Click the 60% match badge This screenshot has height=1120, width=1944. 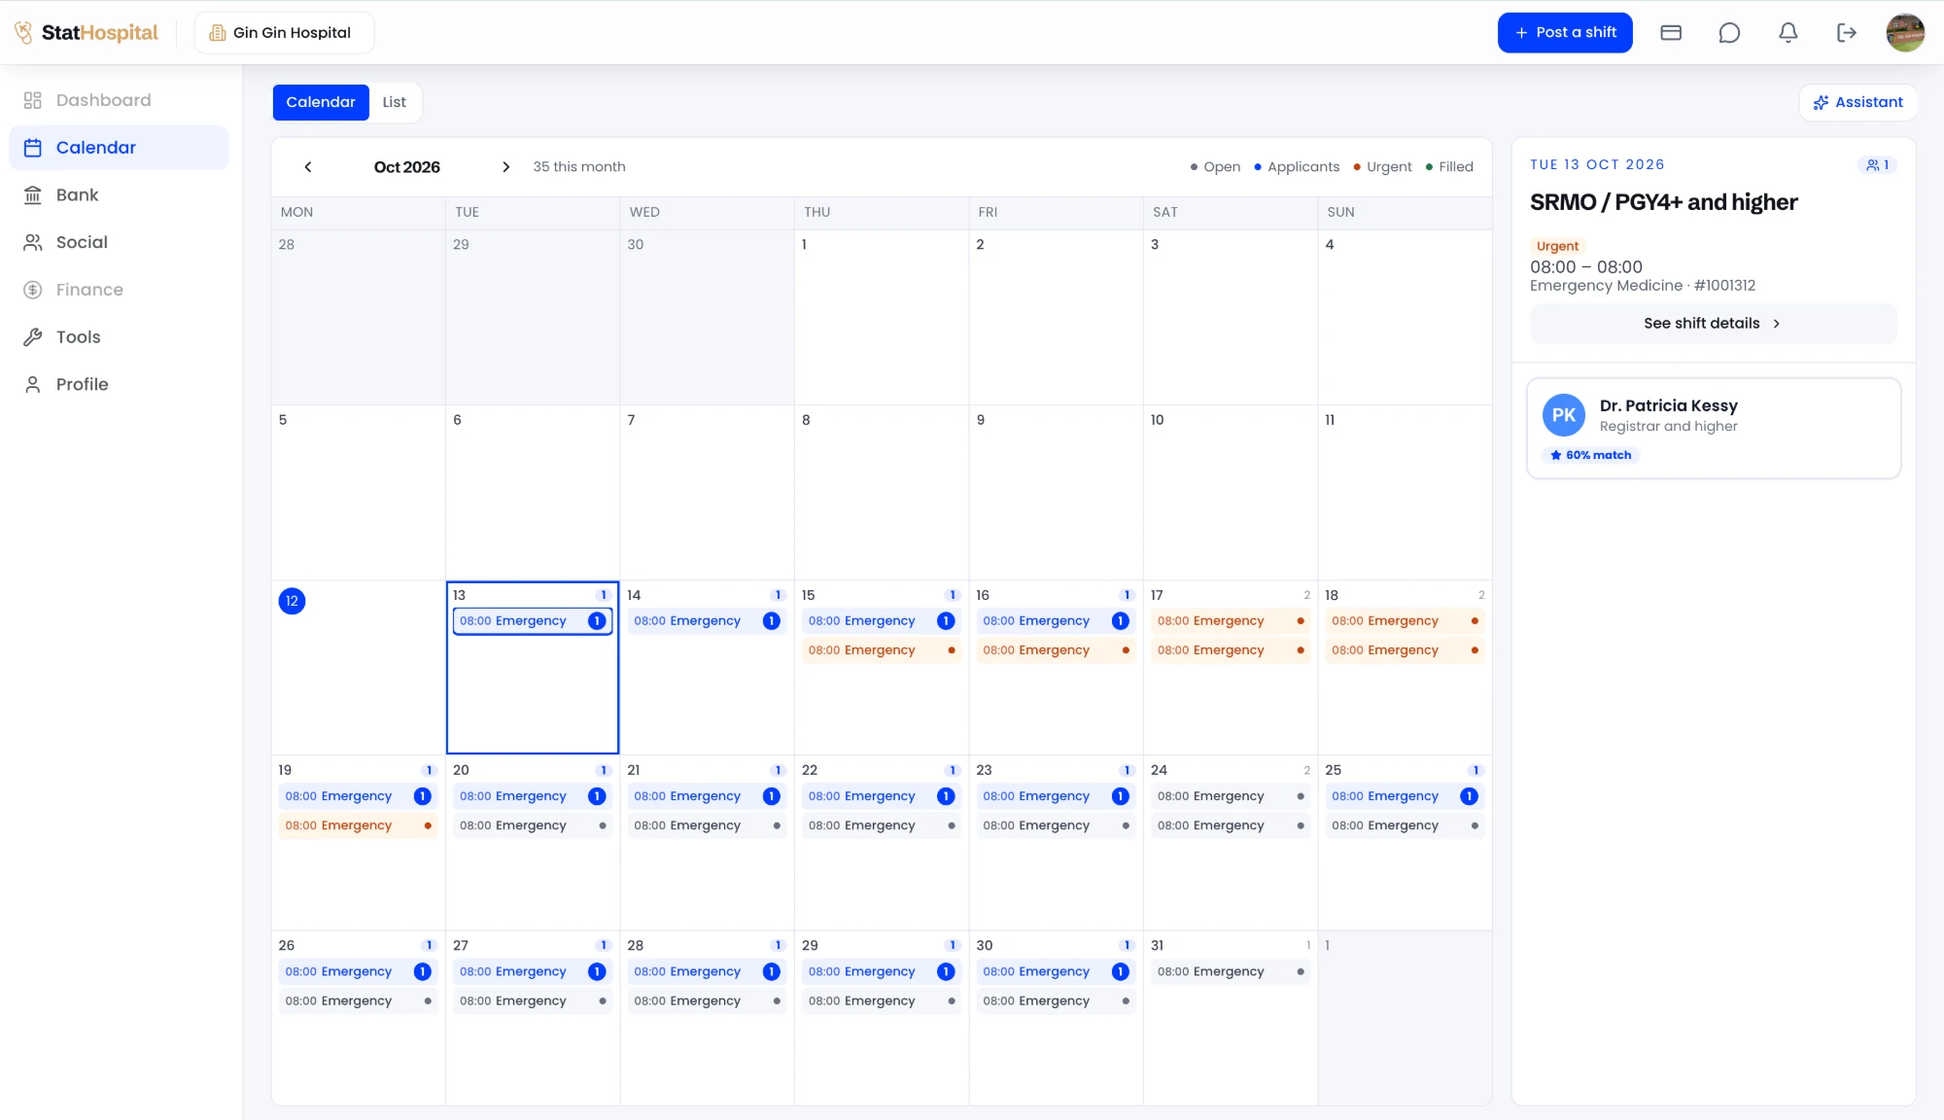coord(1590,455)
